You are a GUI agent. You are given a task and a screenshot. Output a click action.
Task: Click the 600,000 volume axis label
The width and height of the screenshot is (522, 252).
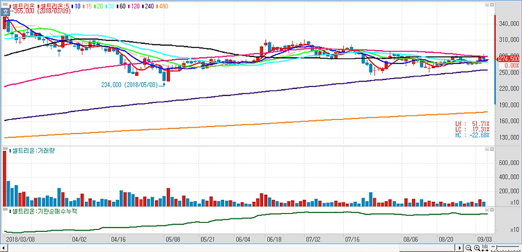coord(509,162)
